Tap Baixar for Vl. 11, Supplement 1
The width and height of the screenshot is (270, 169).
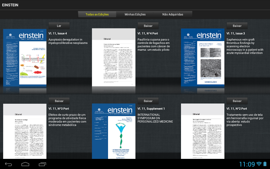(148, 101)
